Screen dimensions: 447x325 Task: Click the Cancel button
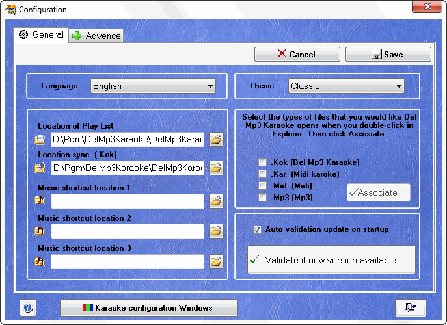pyautogui.click(x=297, y=54)
